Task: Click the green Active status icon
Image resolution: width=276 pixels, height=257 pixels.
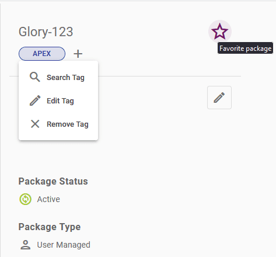Action: click(25, 199)
